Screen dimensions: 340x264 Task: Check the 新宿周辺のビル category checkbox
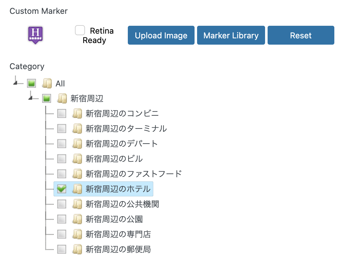pyautogui.click(x=62, y=159)
